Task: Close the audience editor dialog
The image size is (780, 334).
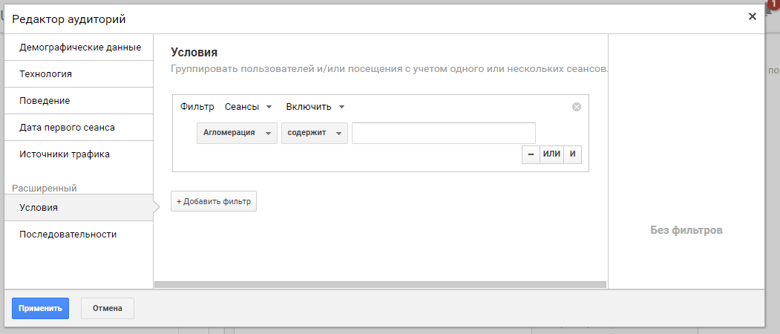Action: pos(752,16)
